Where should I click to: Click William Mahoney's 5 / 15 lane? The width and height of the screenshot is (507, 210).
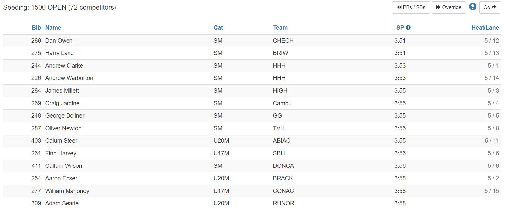tap(492, 191)
